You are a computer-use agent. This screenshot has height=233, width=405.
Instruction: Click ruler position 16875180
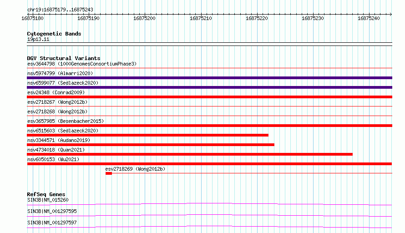[x=33, y=18]
